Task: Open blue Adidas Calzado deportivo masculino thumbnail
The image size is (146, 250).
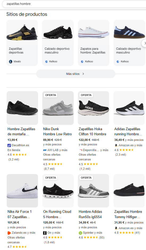Action: 129,33
